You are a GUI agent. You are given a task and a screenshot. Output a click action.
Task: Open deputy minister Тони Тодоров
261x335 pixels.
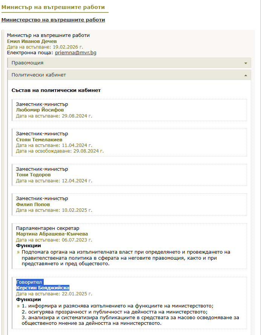(x=33, y=175)
